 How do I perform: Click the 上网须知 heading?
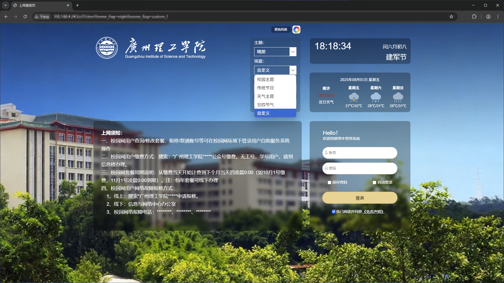click(112, 133)
